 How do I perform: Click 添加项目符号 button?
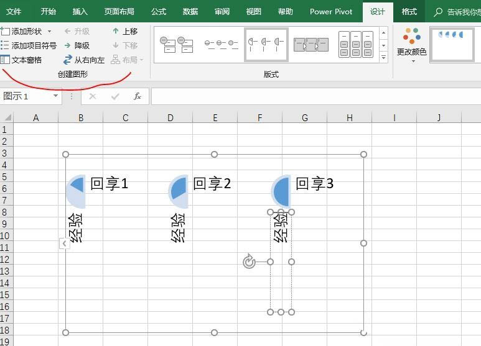click(x=29, y=45)
